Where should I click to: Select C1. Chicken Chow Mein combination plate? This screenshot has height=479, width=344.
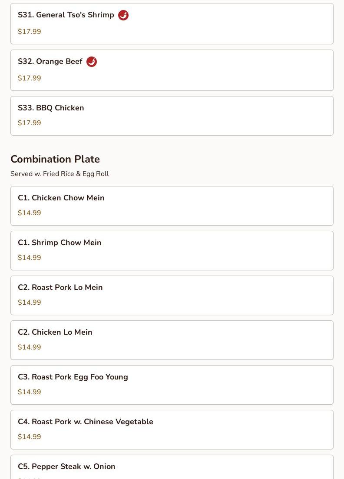[x=61, y=198]
